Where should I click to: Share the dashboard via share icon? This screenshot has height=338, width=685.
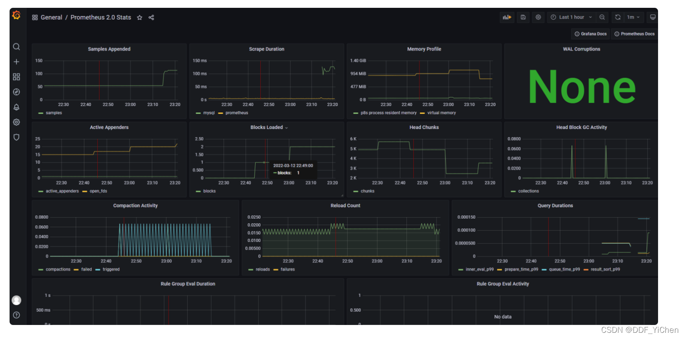click(x=151, y=17)
